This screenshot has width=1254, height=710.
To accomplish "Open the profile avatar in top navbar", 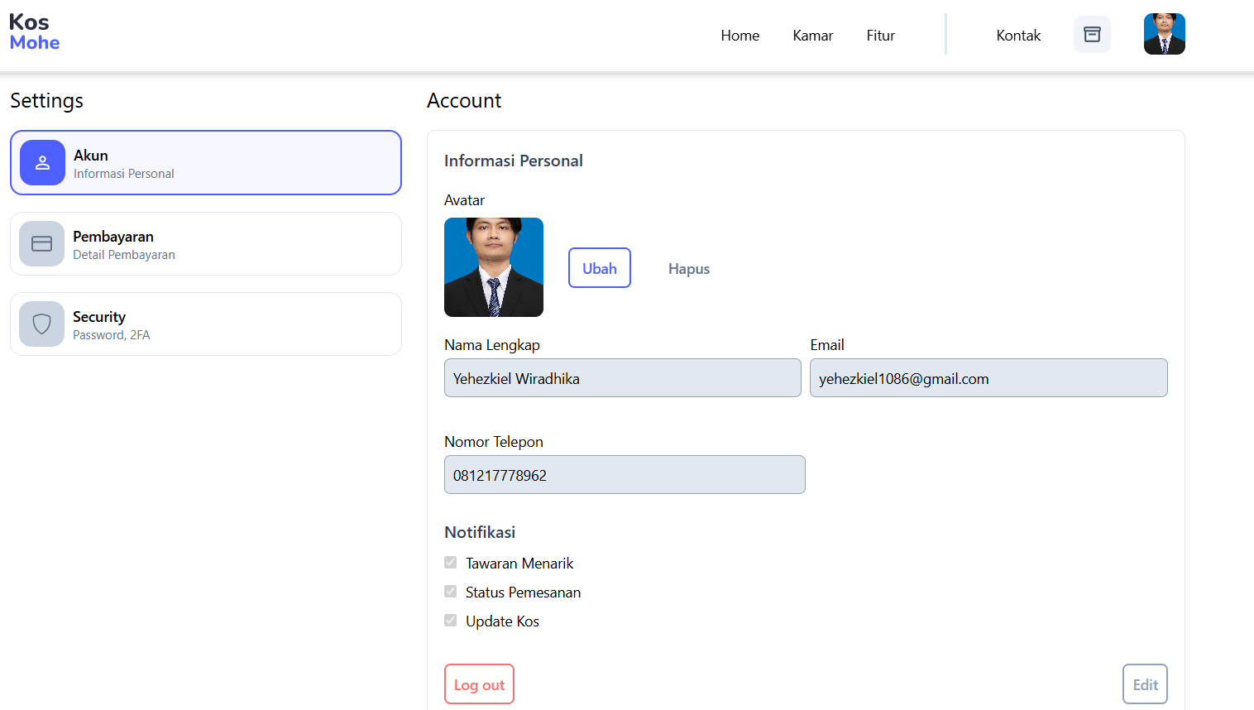I will (x=1164, y=34).
